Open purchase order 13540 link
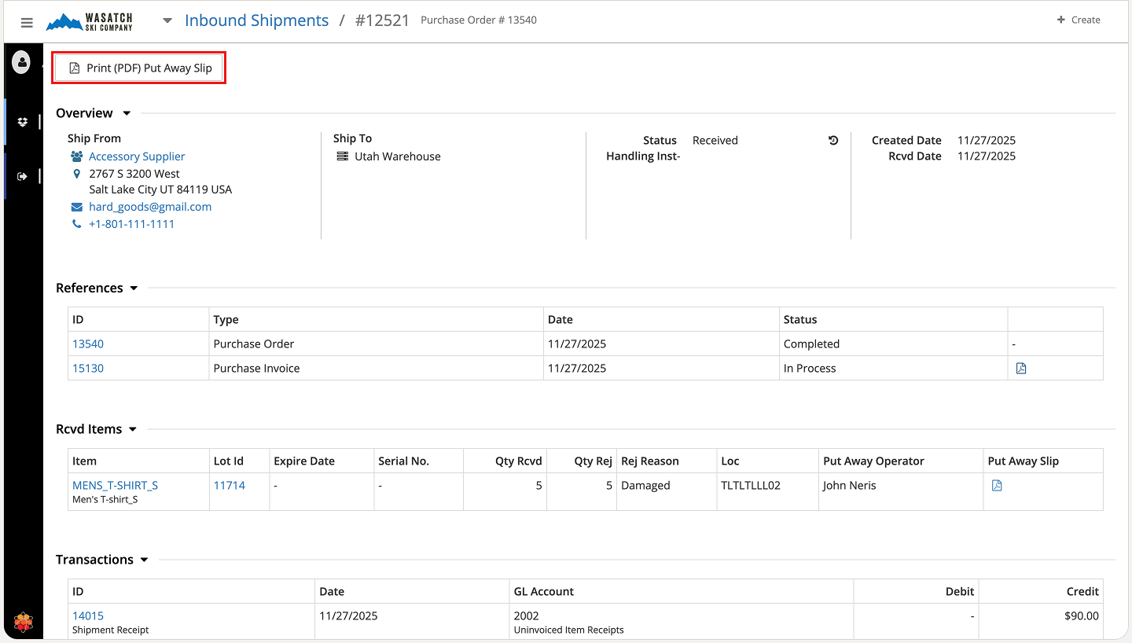This screenshot has width=1132, height=643. tap(88, 344)
